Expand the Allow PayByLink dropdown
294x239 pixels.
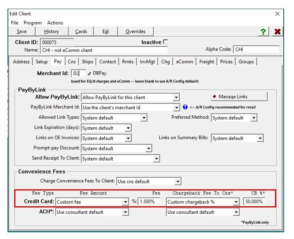coord(176,97)
